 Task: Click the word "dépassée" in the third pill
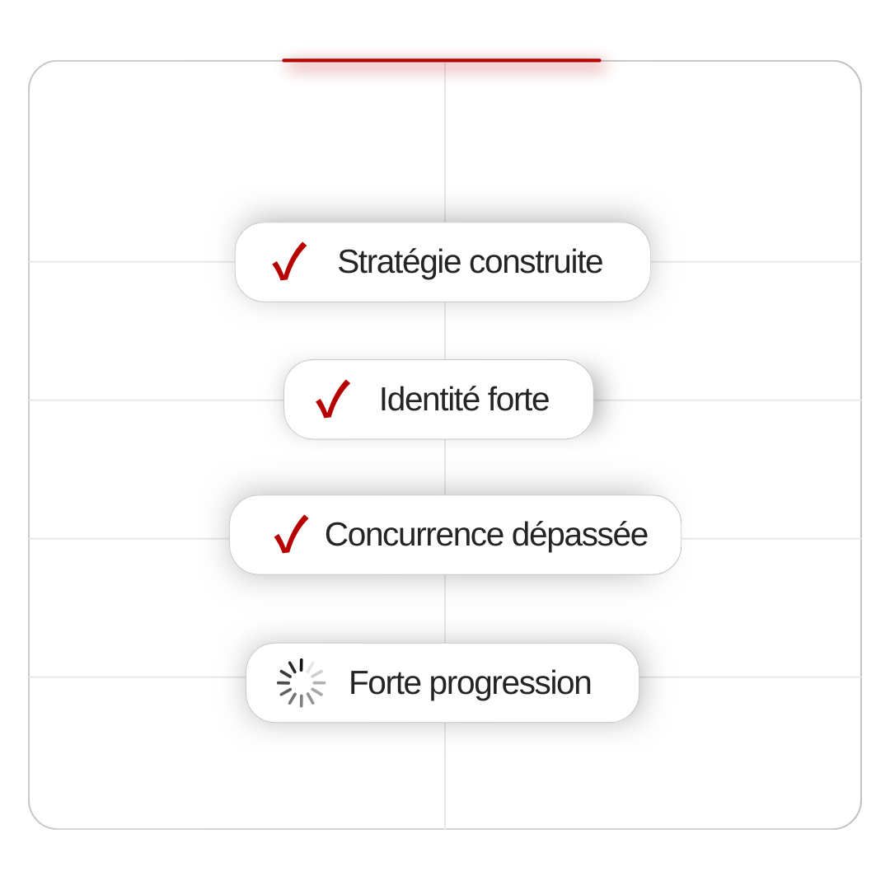579,535
